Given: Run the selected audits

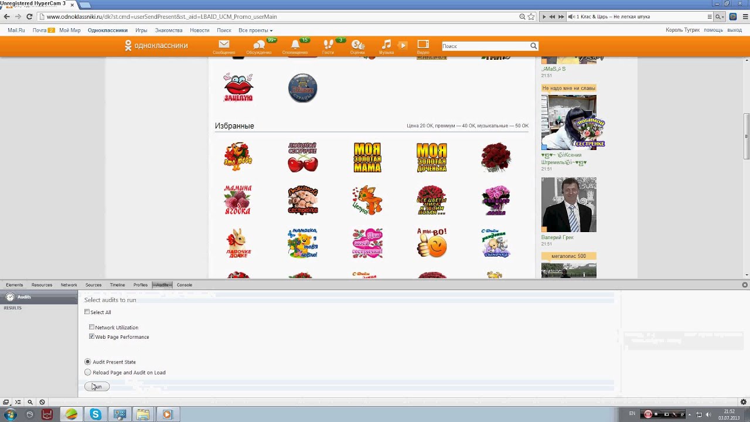Looking at the screenshot, I should point(97,386).
